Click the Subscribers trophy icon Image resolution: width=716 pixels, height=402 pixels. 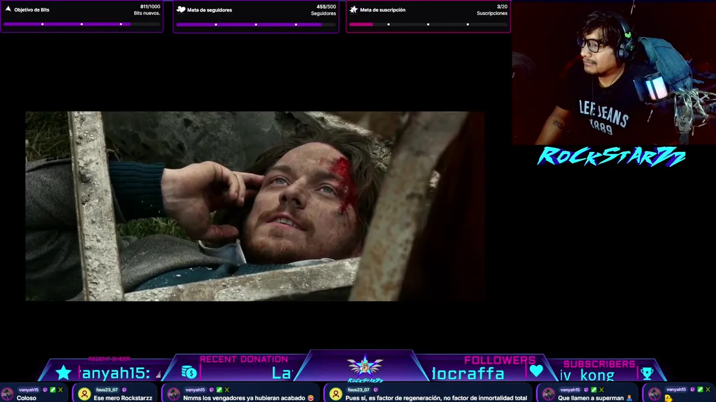click(x=647, y=373)
